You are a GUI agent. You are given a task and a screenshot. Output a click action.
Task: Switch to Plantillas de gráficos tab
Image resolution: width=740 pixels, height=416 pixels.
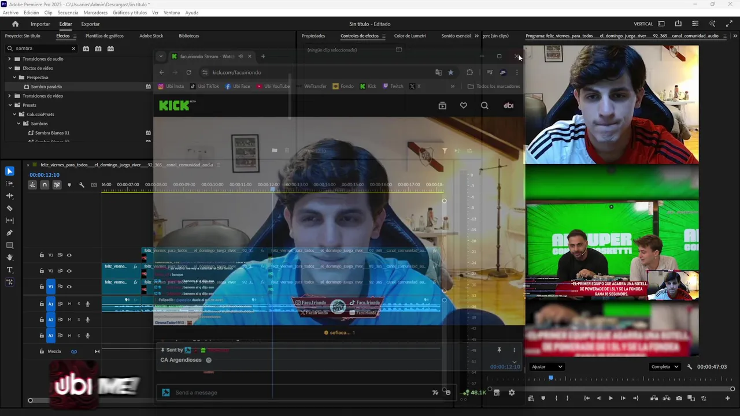click(105, 36)
